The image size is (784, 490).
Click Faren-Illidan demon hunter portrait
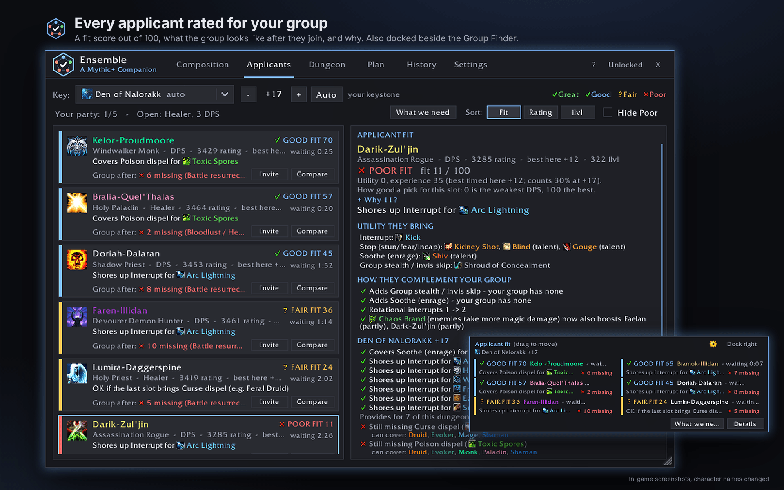pyautogui.click(x=77, y=316)
